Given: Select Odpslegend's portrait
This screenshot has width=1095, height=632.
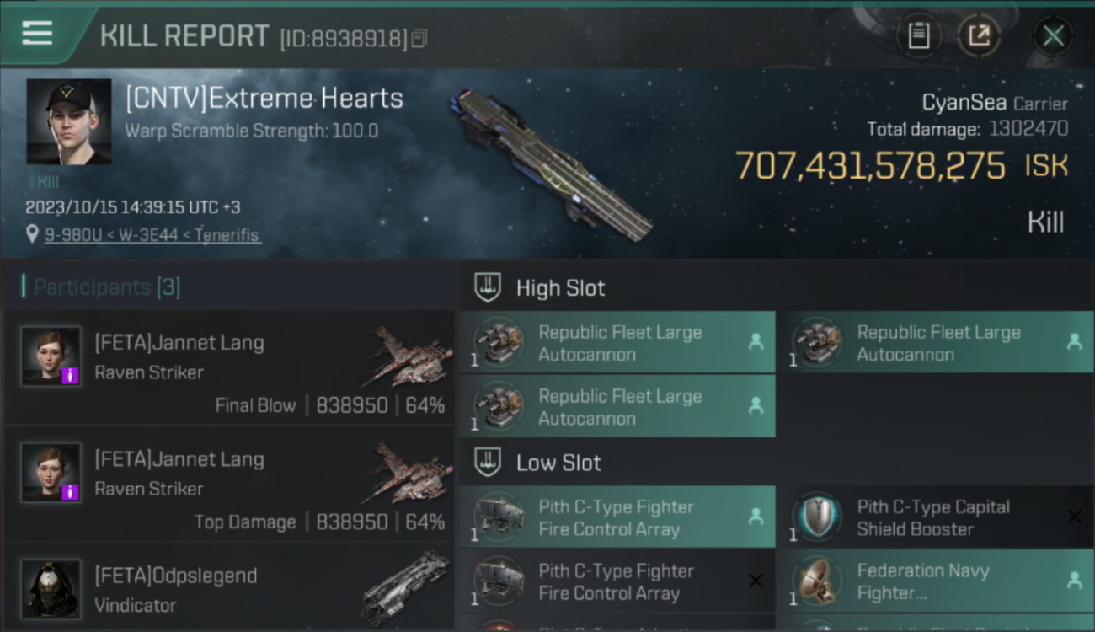Looking at the screenshot, I should click(51, 588).
